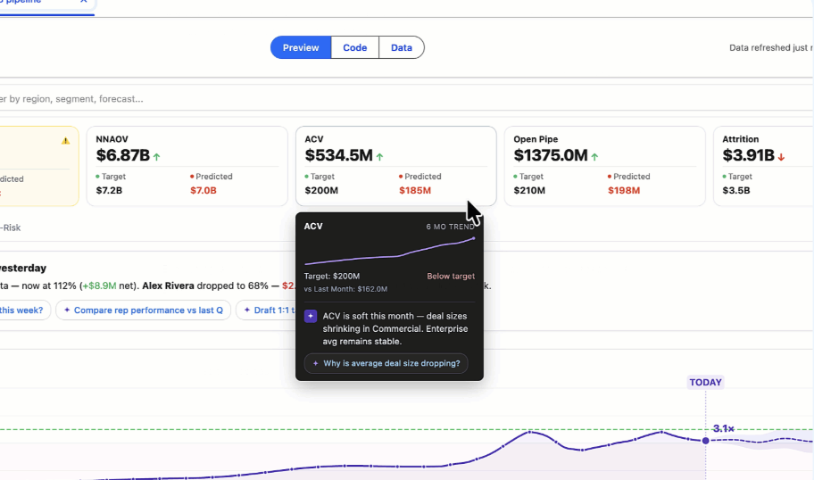Click NNAOV target value $7.2B
Image resolution: width=814 pixels, height=480 pixels.
pyautogui.click(x=109, y=190)
